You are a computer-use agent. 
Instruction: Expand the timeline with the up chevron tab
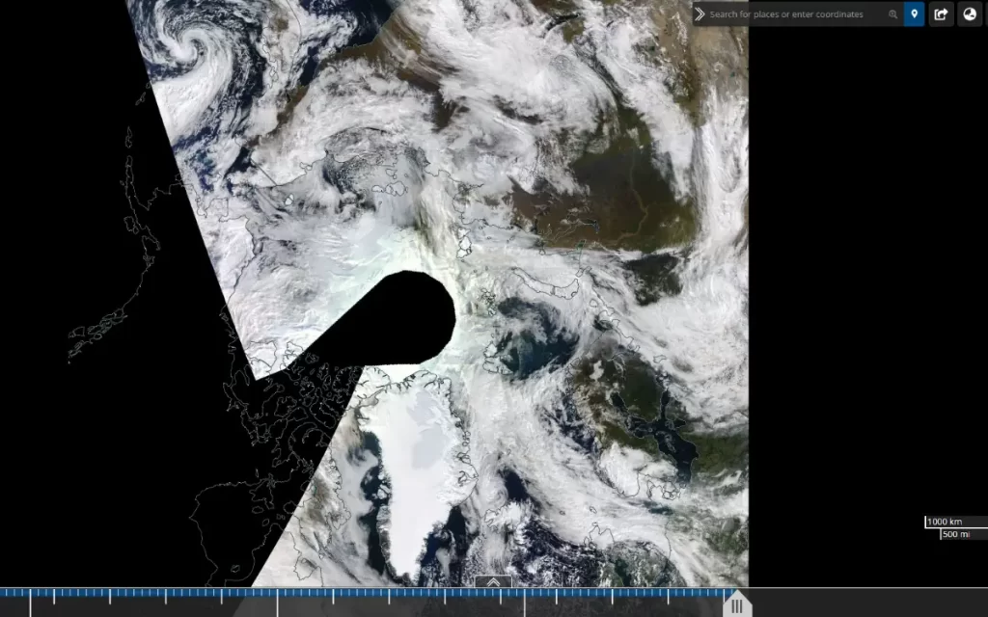click(x=493, y=581)
